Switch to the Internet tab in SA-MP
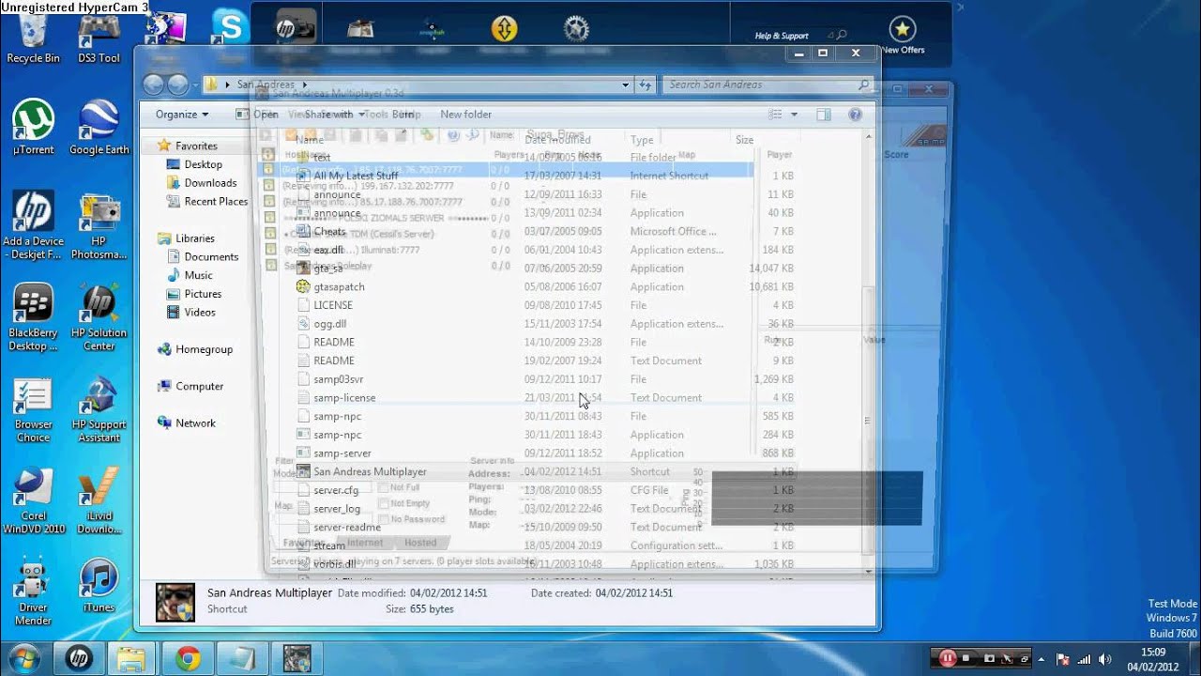The width and height of the screenshot is (1201, 676). point(365,543)
